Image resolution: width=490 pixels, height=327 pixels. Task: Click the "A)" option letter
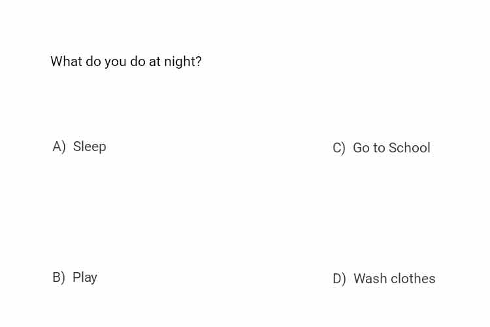tap(59, 146)
